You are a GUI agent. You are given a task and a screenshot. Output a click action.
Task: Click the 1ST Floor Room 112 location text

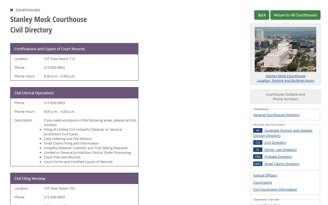(59, 59)
